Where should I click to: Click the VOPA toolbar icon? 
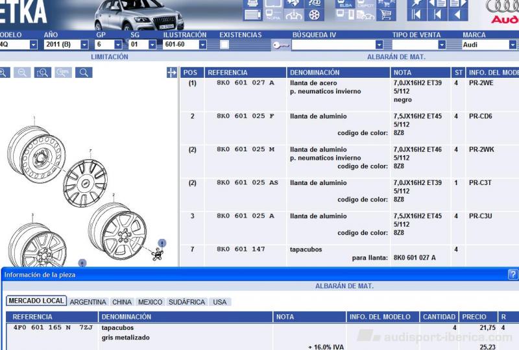(x=273, y=15)
